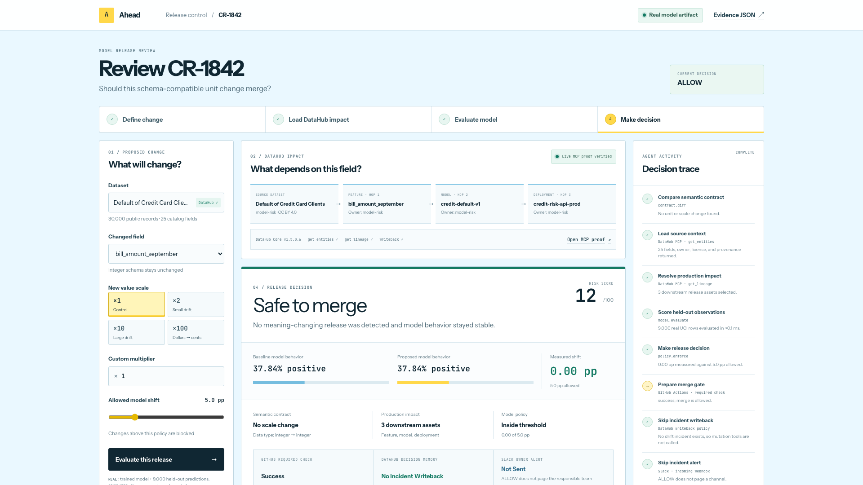Click the Make release decision check icon
The image size is (863, 485).
pos(647,350)
